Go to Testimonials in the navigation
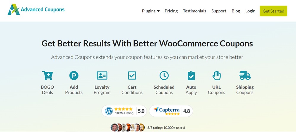This screenshot has height=132, width=296. 194,11
